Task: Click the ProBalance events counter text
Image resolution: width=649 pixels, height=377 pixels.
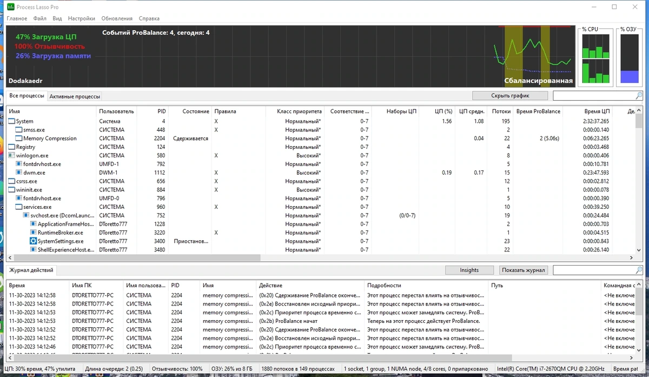Action: pos(156,32)
